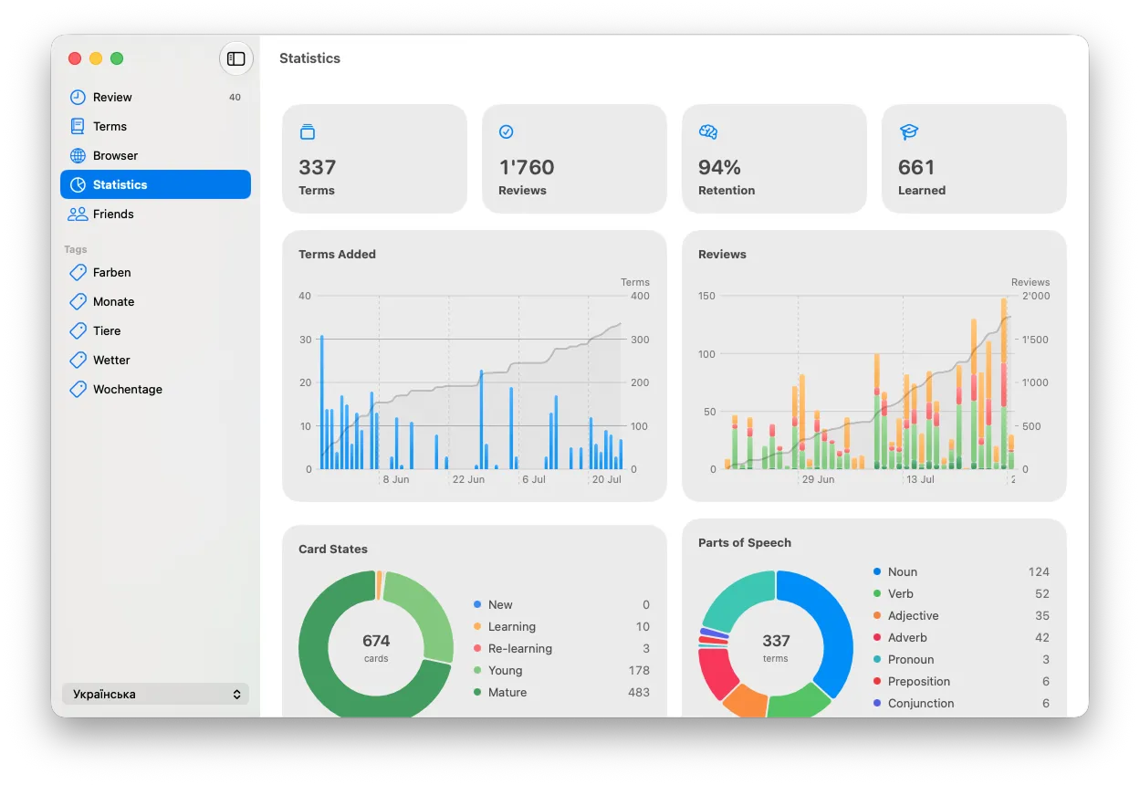Image resolution: width=1140 pixels, height=785 pixels.
Task: Open the Terms section
Action: pos(155,126)
